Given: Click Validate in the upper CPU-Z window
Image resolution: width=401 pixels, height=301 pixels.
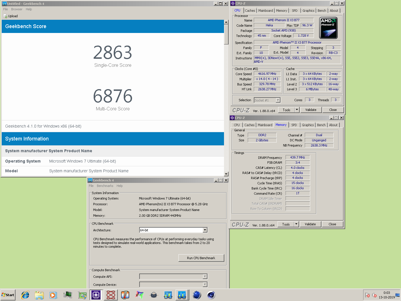Looking at the screenshot, I should [x=311, y=110].
